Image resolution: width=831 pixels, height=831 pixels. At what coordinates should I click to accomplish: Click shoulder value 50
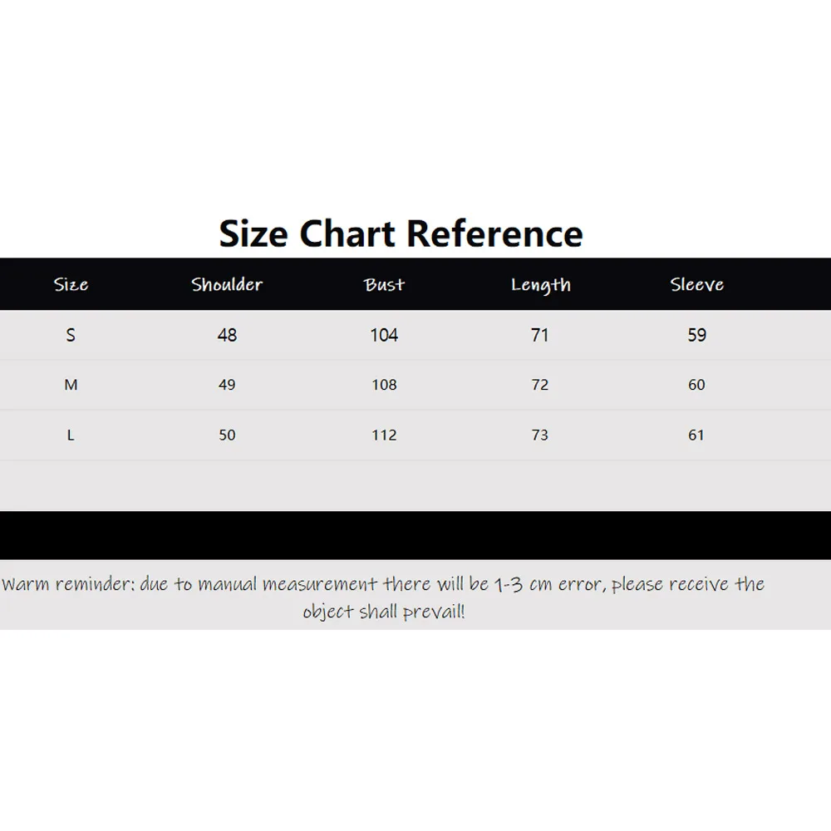click(228, 435)
